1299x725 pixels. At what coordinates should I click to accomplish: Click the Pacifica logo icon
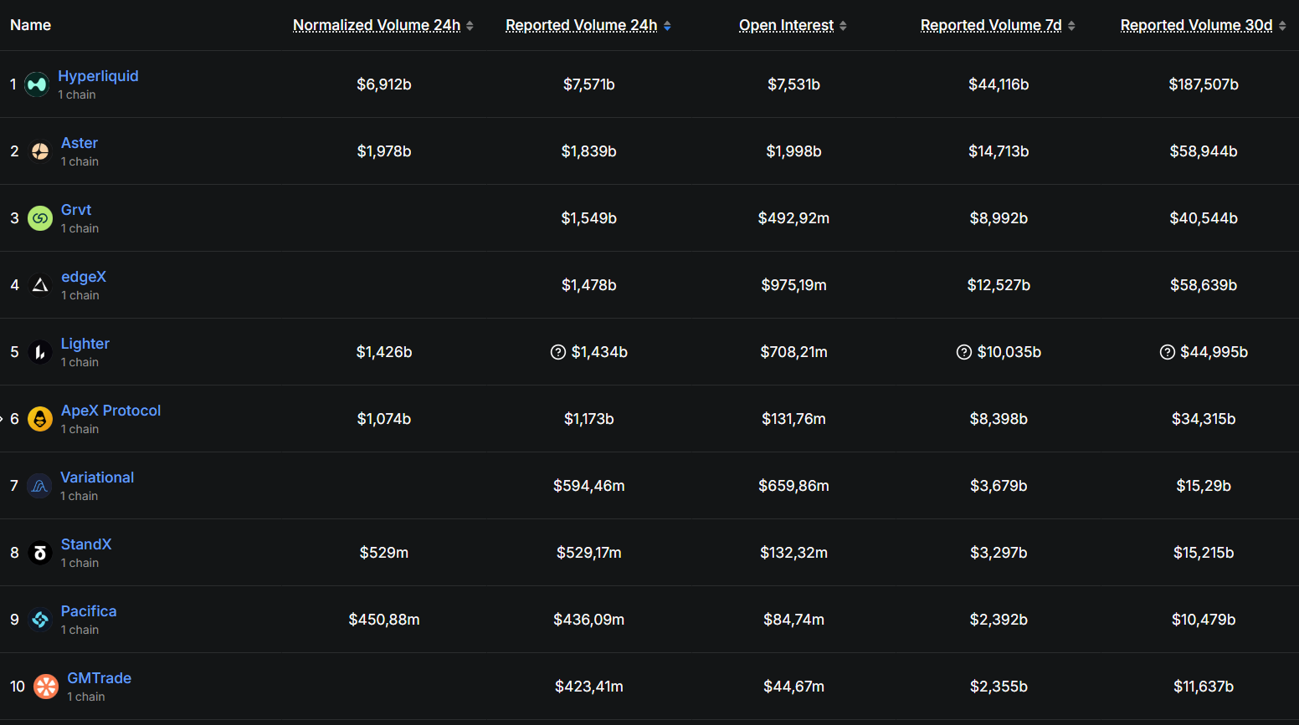[40, 620]
